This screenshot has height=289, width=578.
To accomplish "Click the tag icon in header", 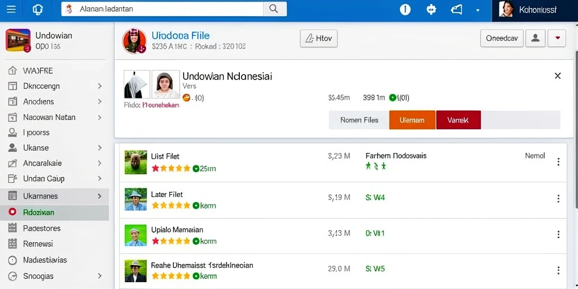I will [x=457, y=10].
